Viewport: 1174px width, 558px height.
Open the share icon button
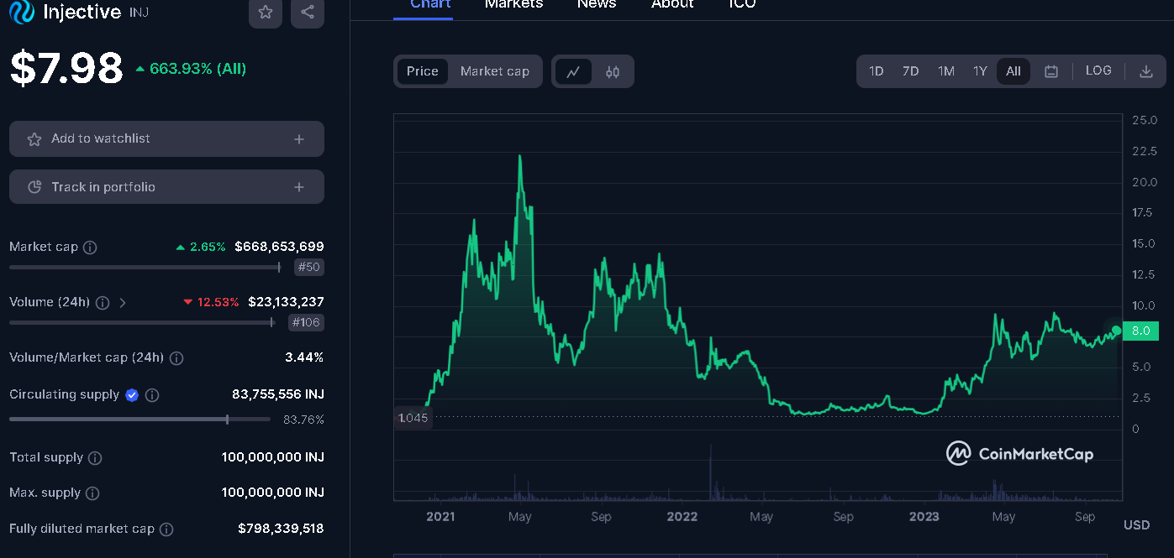click(308, 13)
